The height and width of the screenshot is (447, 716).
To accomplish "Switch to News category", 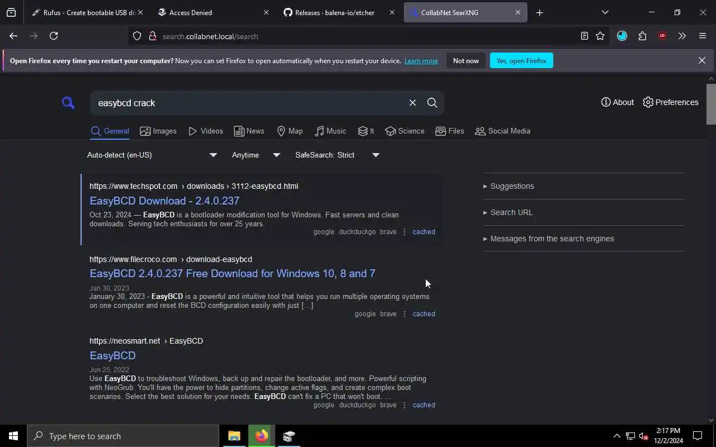I will [249, 131].
